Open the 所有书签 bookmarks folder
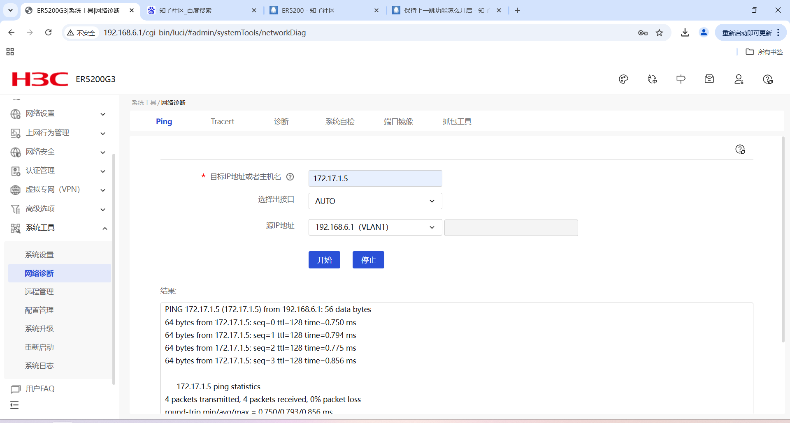This screenshot has width=790, height=423. (x=764, y=52)
